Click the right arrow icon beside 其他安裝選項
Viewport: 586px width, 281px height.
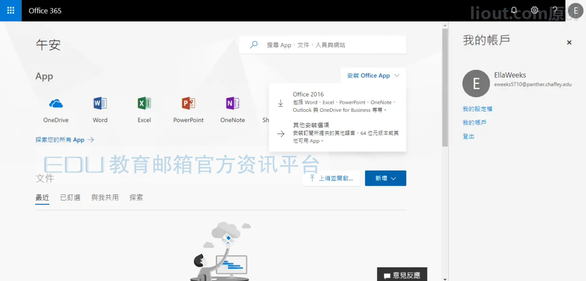(281, 134)
